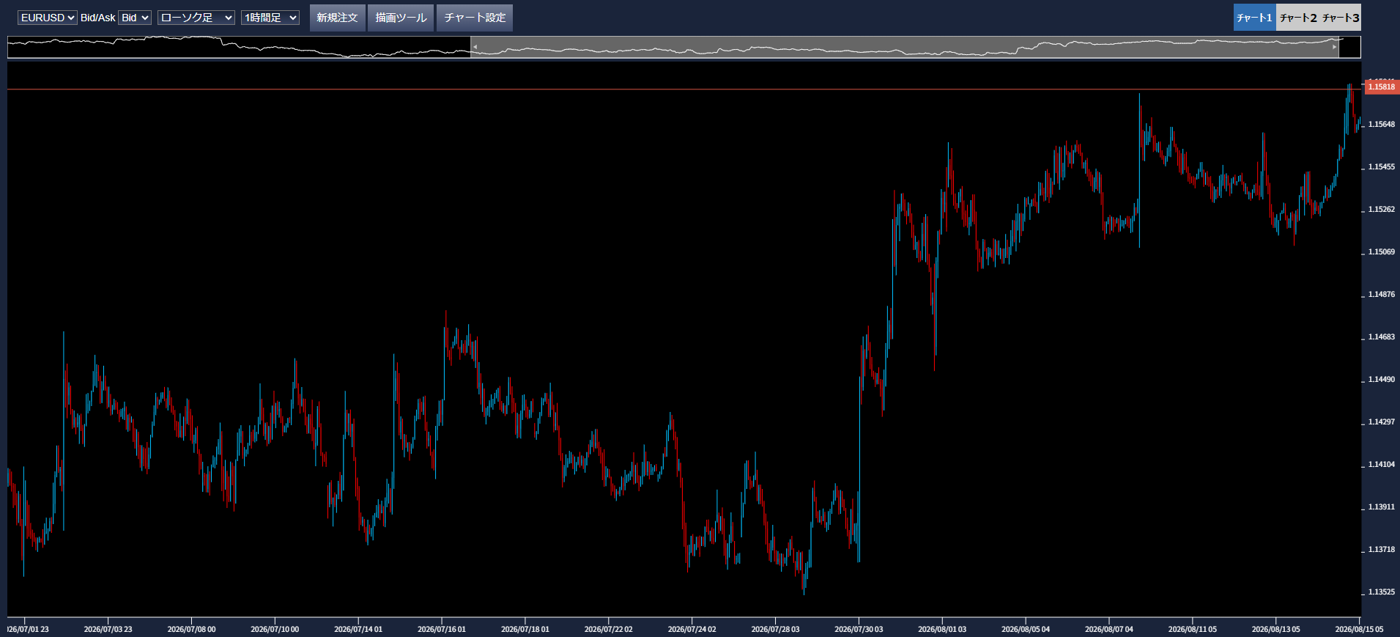Open the 描画ツール drawing tools
Image resolution: width=1400 pixels, height=637 pixels.
pos(401,18)
